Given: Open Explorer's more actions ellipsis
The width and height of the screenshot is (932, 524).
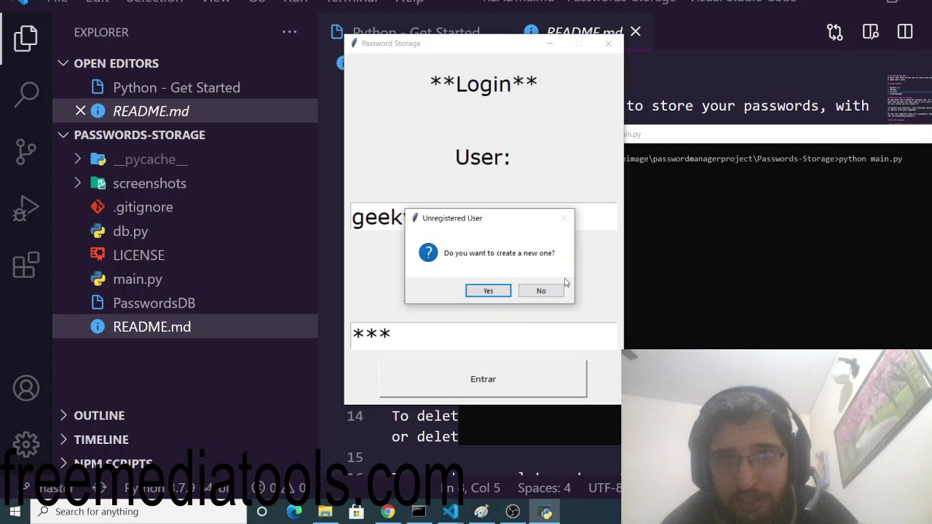Looking at the screenshot, I should tap(289, 32).
